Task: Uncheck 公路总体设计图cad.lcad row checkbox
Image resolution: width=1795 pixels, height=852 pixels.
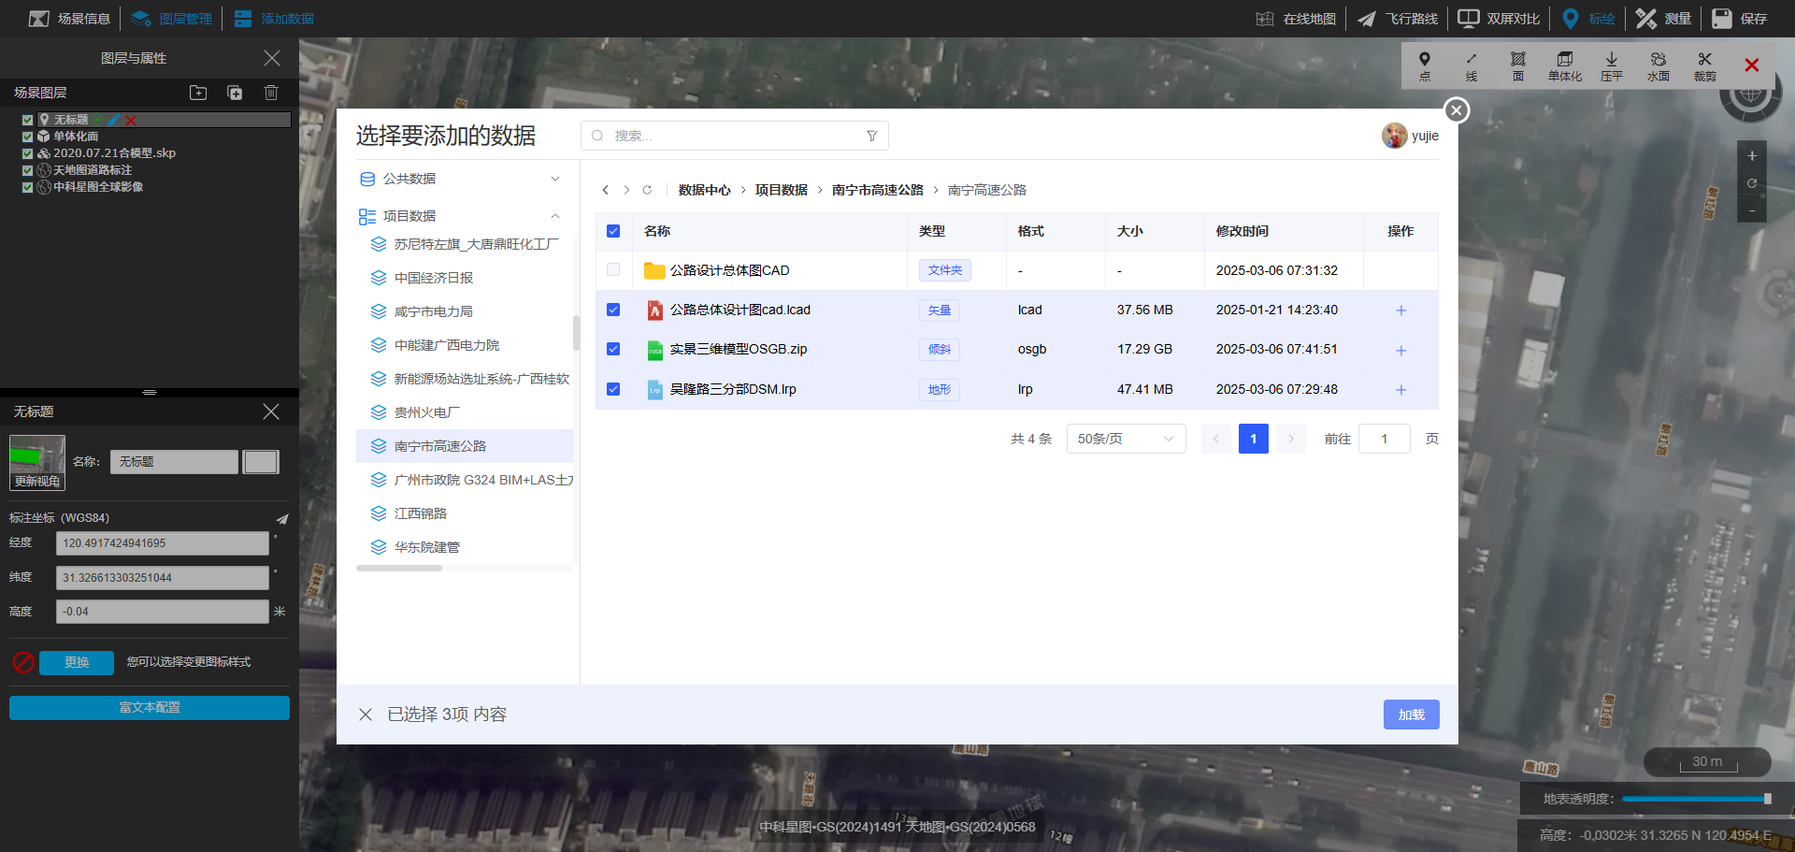Action: [613, 310]
